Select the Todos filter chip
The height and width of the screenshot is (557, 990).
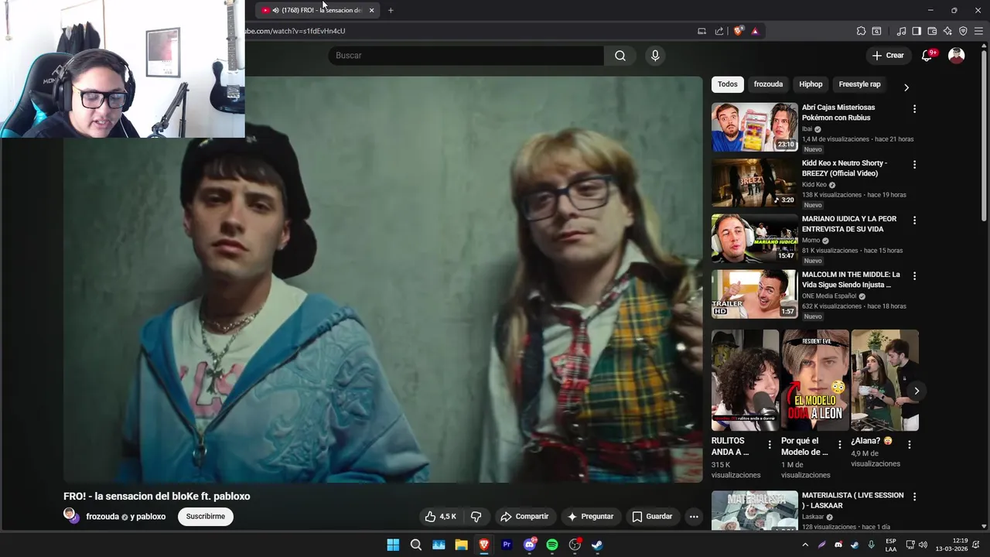pos(727,84)
